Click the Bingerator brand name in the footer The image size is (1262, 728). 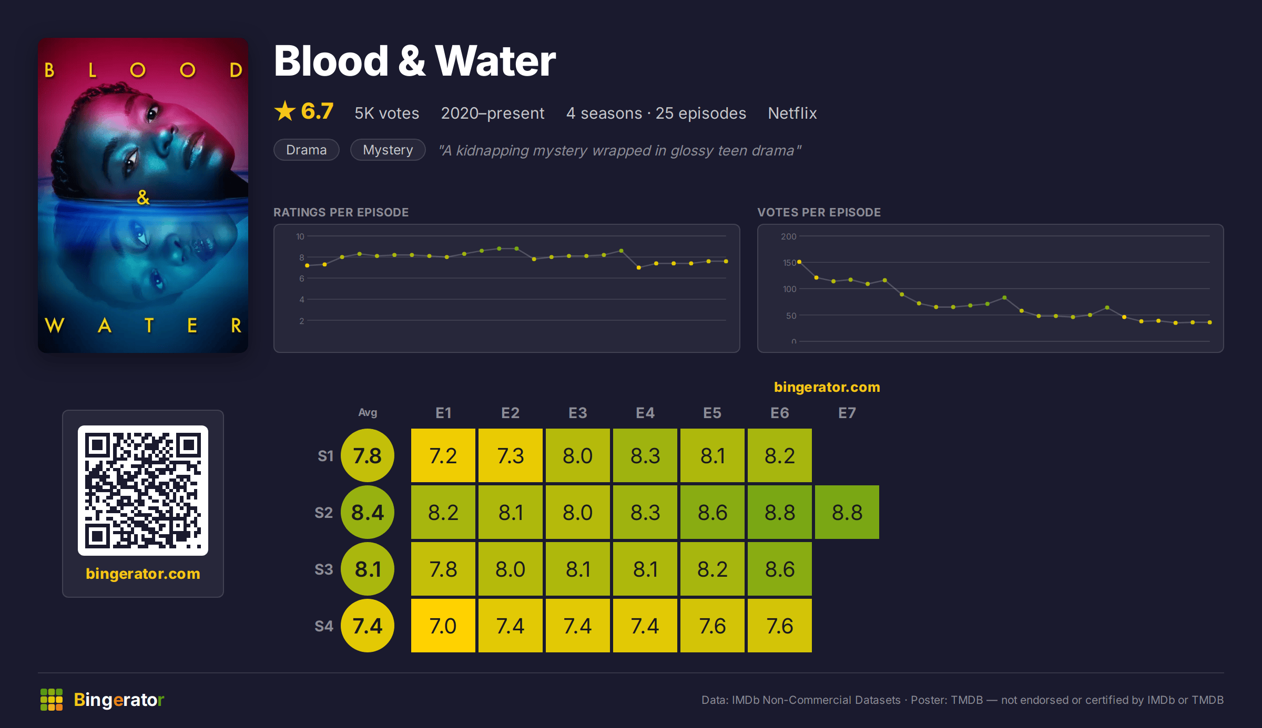pyautogui.click(x=119, y=700)
